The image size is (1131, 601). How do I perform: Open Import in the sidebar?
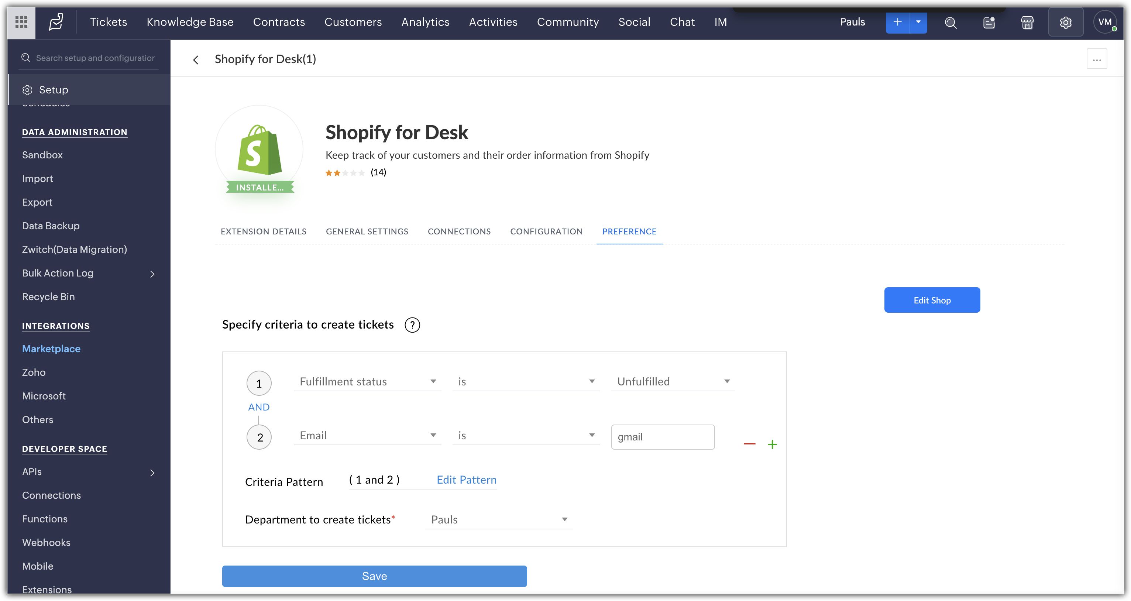[x=37, y=179]
